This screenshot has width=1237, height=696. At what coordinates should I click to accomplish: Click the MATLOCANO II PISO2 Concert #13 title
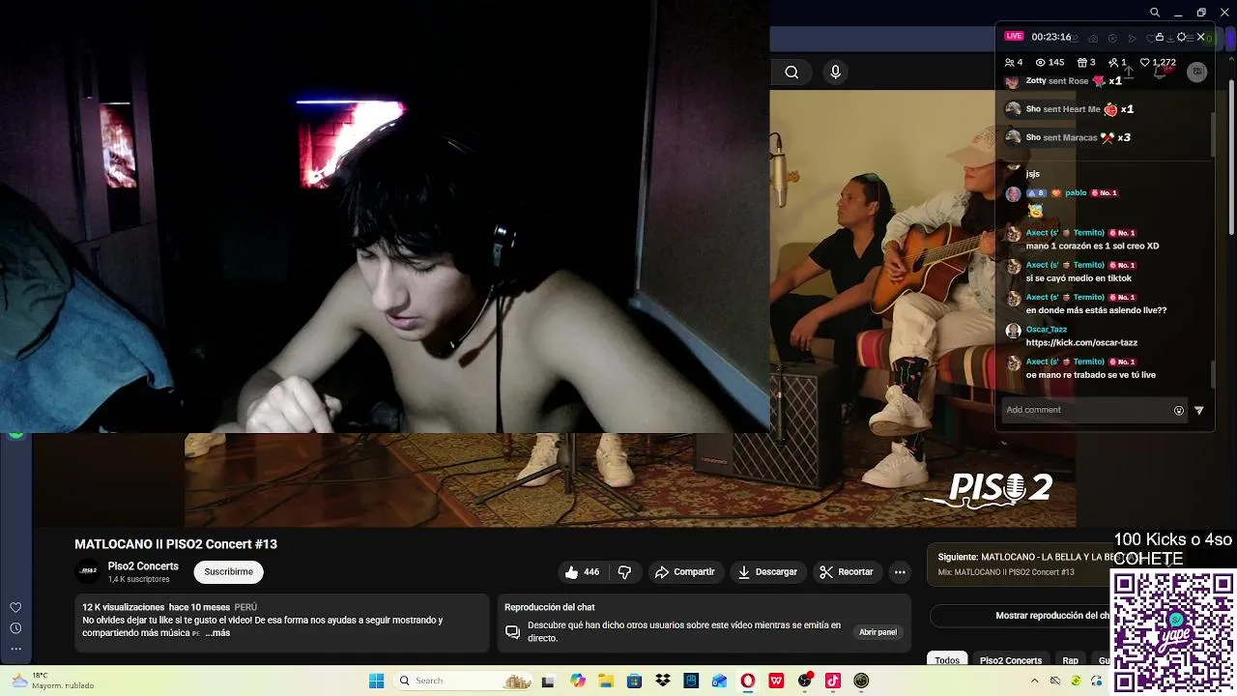click(176, 544)
